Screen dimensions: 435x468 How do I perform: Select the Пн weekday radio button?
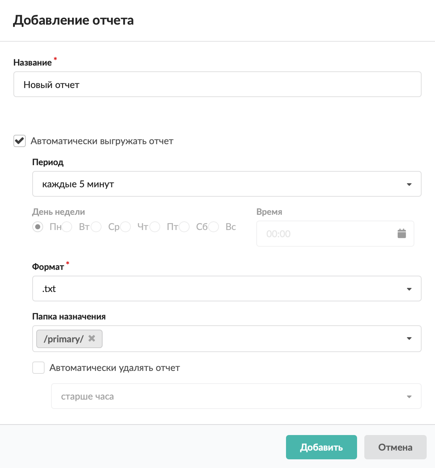(38, 227)
